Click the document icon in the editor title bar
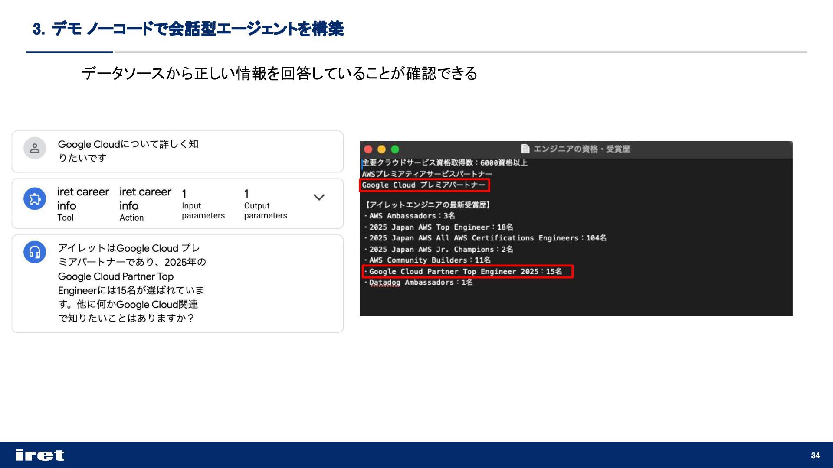Viewport: 833px width, 468px height. [x=525, y=149]
